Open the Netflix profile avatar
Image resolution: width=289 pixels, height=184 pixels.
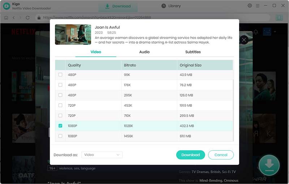[267, 32]
